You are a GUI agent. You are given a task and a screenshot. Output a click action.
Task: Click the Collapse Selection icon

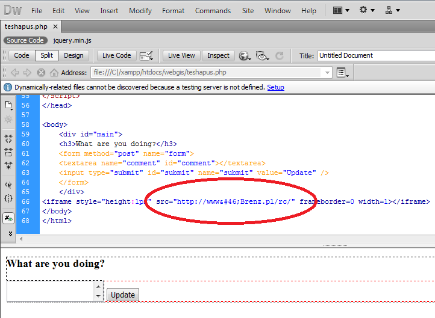8,152
